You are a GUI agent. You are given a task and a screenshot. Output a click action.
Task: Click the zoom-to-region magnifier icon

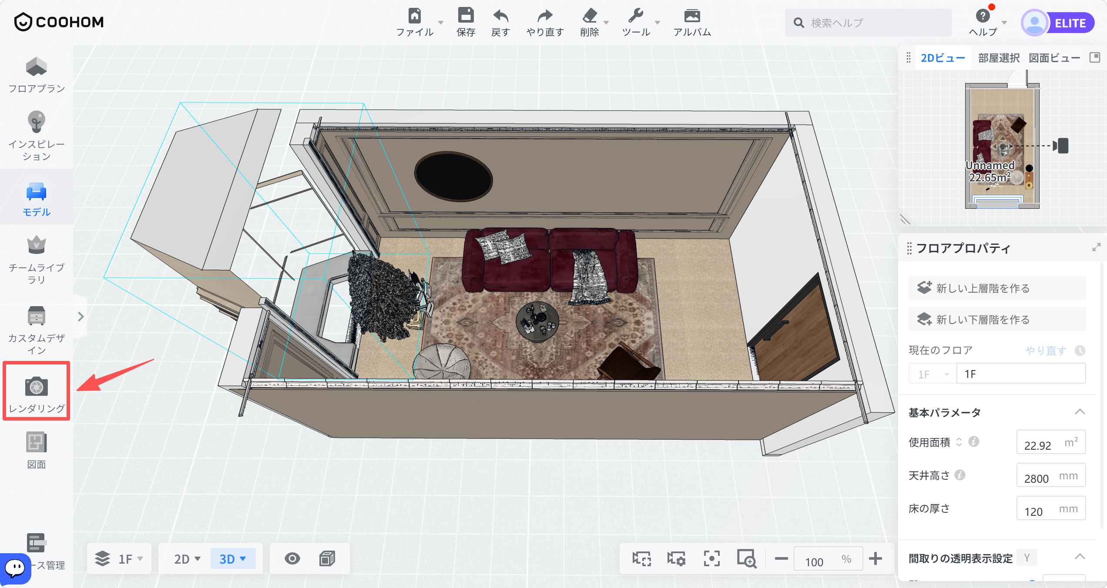pos(747,558)
